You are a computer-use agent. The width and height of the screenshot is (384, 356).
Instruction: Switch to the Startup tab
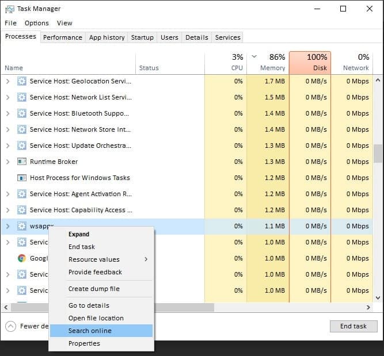click(x=142, y=37)
